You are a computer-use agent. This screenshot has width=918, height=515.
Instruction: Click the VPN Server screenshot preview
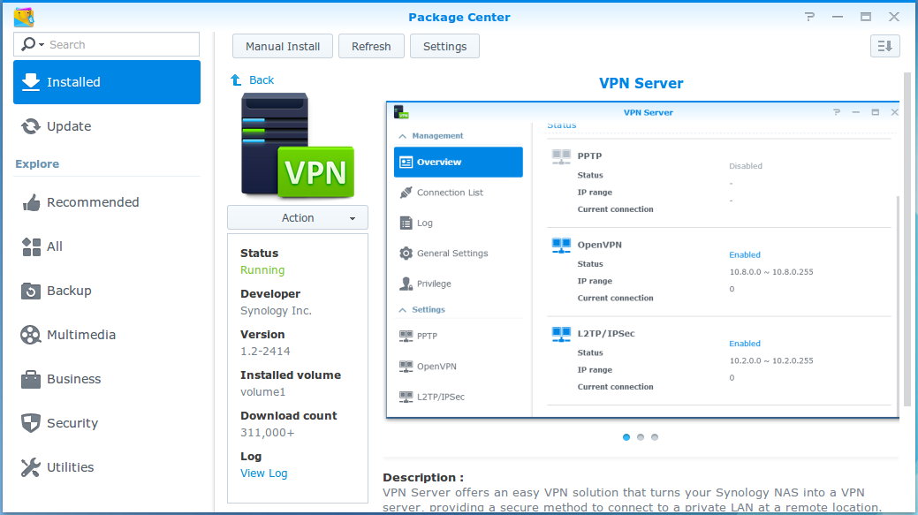(642, 260)
